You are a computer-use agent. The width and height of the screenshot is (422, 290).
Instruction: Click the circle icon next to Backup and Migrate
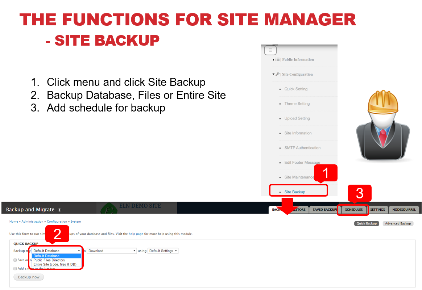pos(59,210)
